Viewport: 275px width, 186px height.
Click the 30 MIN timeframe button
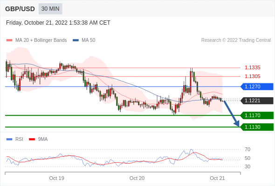click(x=50, y=9)
